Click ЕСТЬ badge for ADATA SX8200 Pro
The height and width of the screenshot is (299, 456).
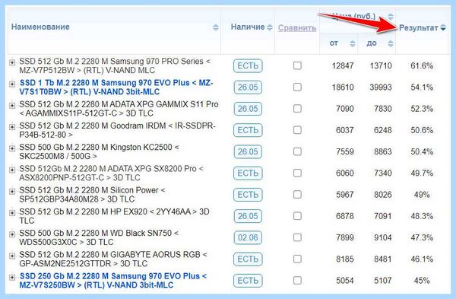(248, 173)
